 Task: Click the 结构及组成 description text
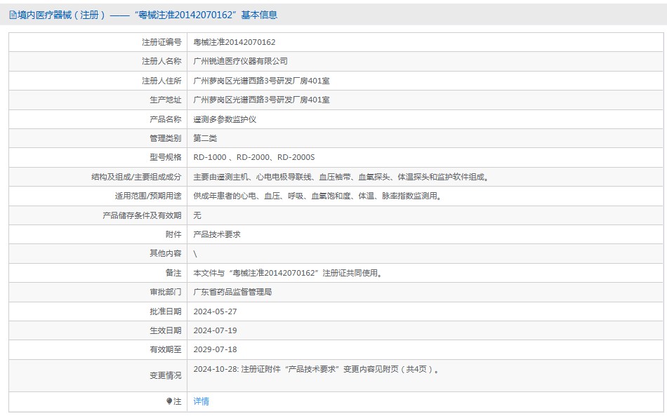341,177
